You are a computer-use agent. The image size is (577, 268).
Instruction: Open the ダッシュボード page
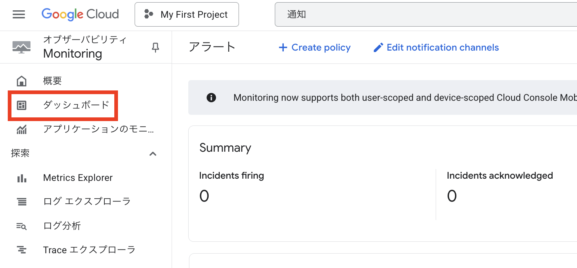click(x=76, y=105)
